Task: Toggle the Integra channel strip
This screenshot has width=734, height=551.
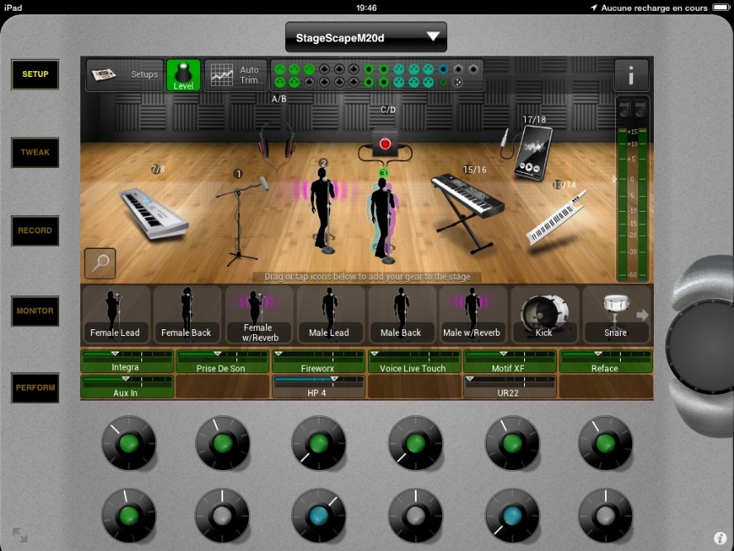Action: (126, 362)
